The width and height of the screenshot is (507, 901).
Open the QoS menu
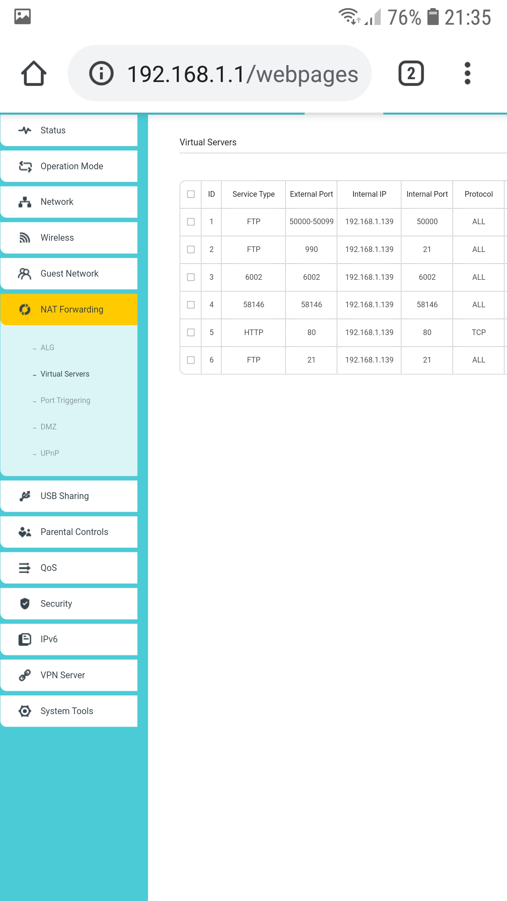click(x=69, y=568)
